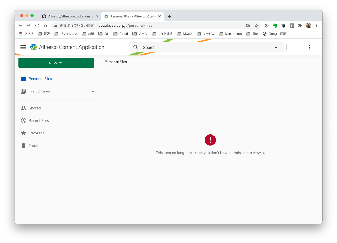Click the Personal Files breadcrumb
Image resolution: width=337 pixels, height=243 pixels.
coord(115,62)
